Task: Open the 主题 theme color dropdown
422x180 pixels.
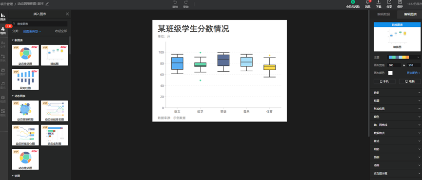Action: point(403,57)
